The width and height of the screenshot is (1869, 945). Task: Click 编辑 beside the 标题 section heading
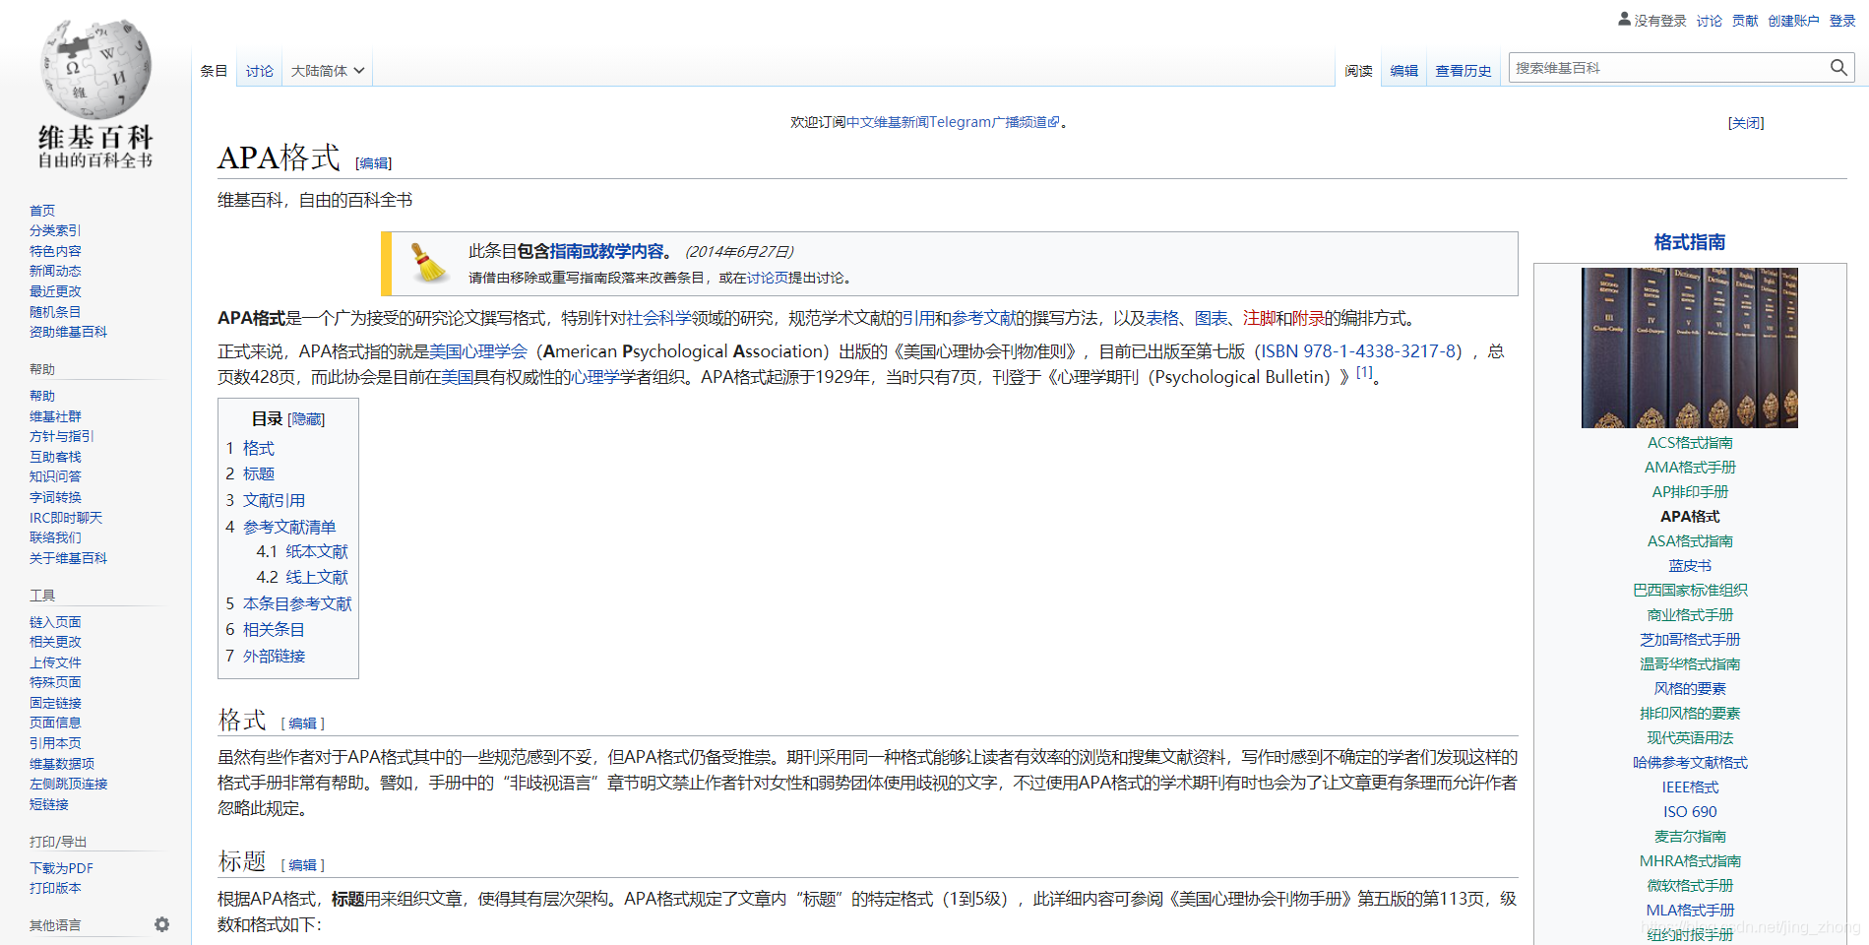pyautogui.click(x=303, y=865)
